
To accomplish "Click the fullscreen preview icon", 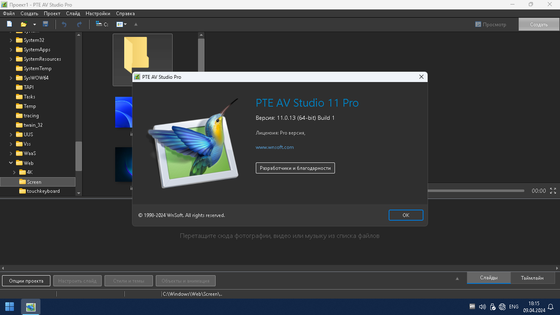I will click(553, 191).
